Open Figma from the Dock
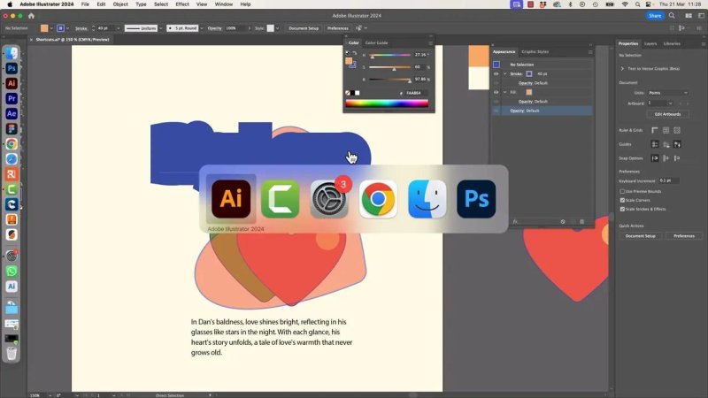Screen dimensions: 708x398 point(12,128)
